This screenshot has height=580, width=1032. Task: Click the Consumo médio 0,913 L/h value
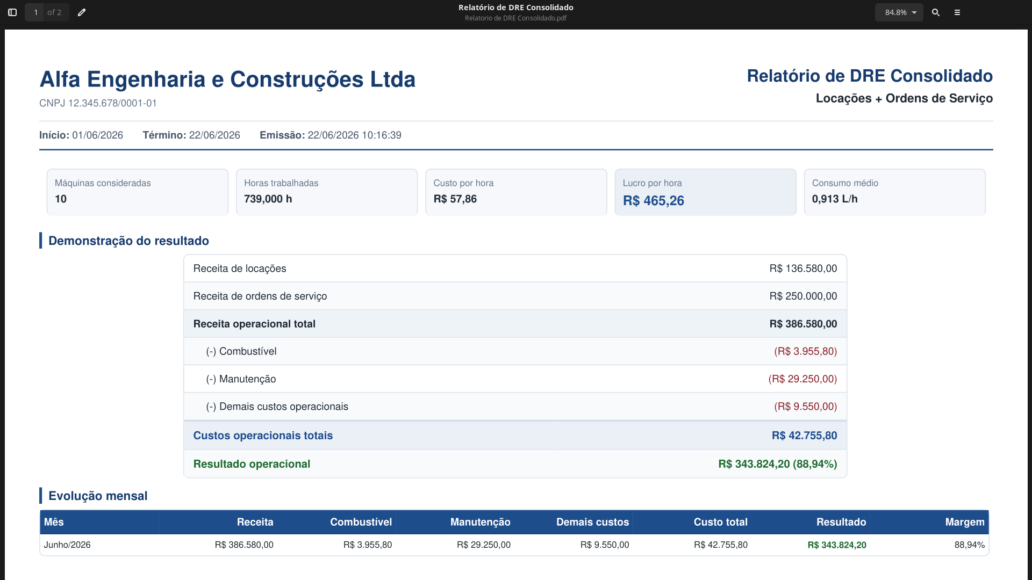tap(835, 199)
